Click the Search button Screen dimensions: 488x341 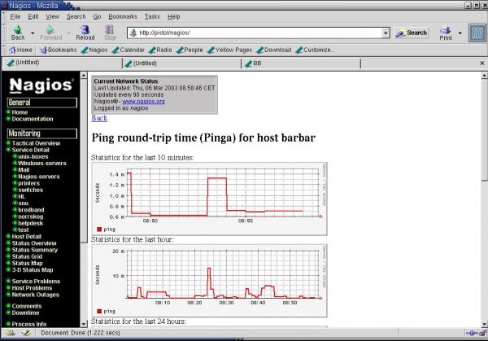point(412,33)
